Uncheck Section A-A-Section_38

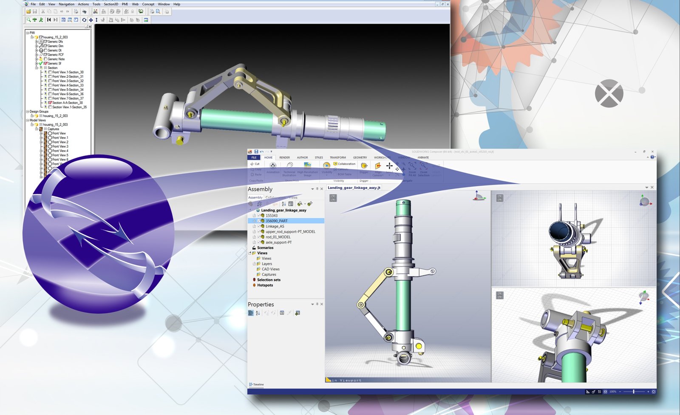coord(50,103)
